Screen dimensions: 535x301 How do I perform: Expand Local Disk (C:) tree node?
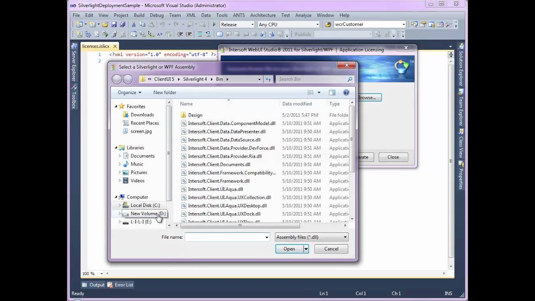click(120, 205)
